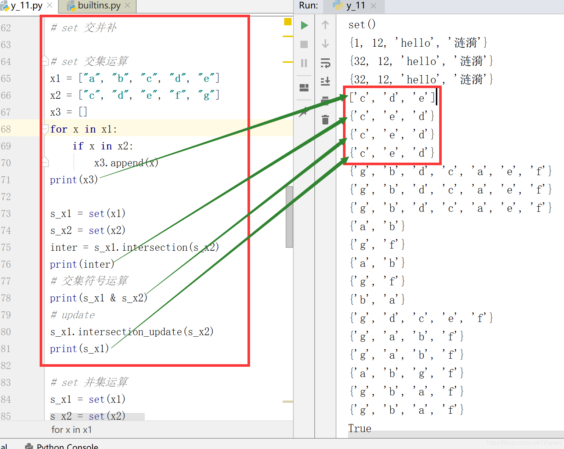Toggle code folding arrow at line 68

[x=44, y=129]
